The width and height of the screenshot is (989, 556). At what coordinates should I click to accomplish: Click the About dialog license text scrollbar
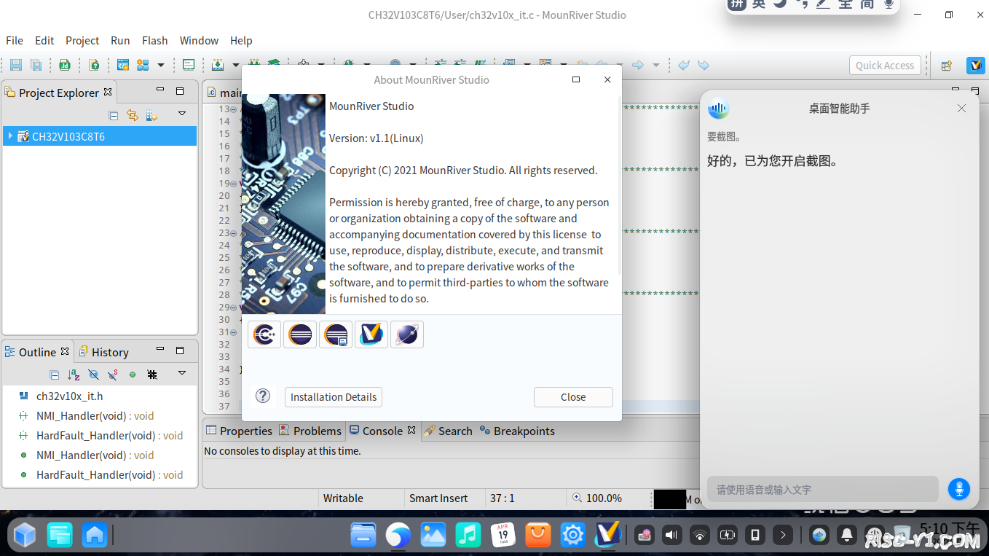[620, 184]
